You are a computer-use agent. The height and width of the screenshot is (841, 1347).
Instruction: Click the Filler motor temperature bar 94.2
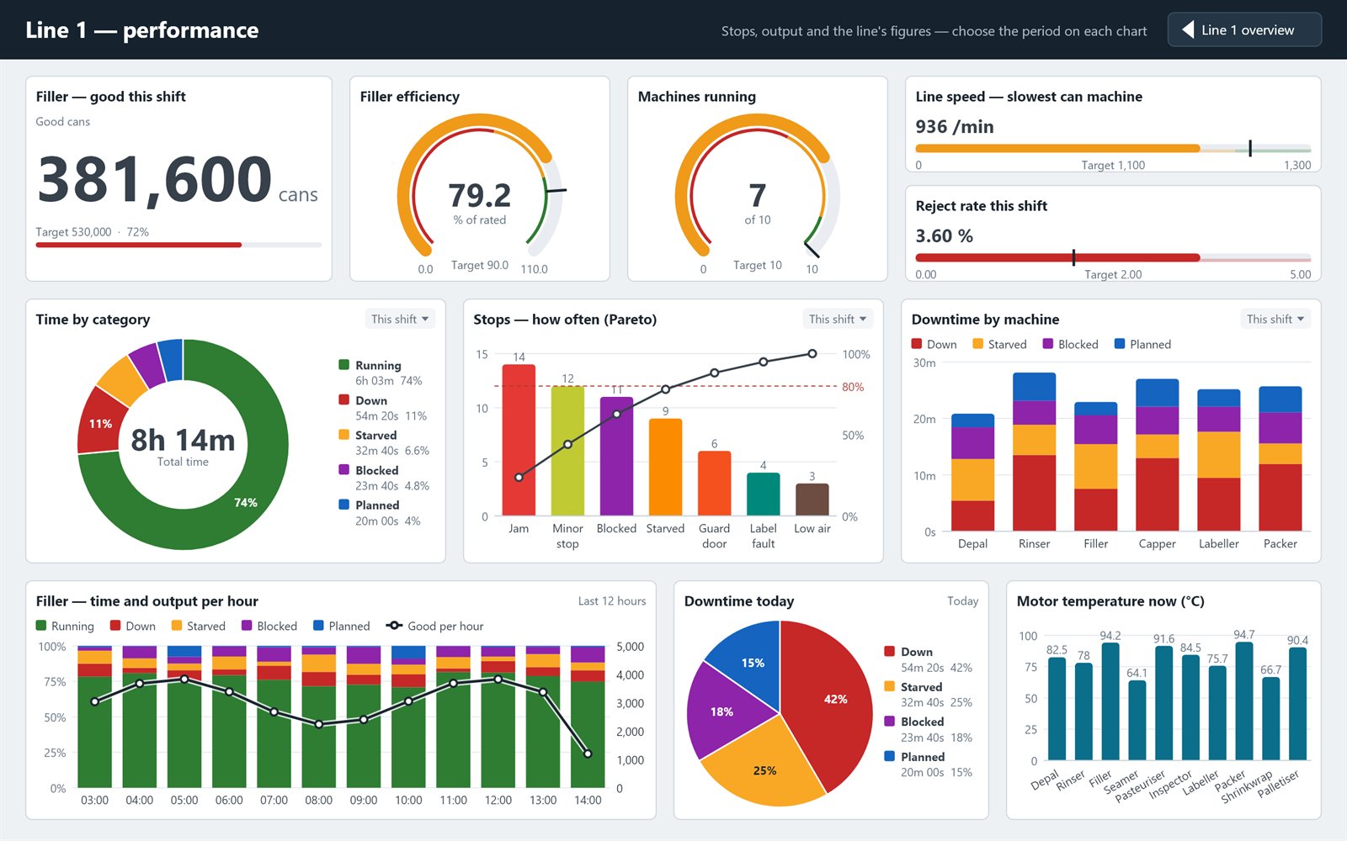click(1110, 701)
